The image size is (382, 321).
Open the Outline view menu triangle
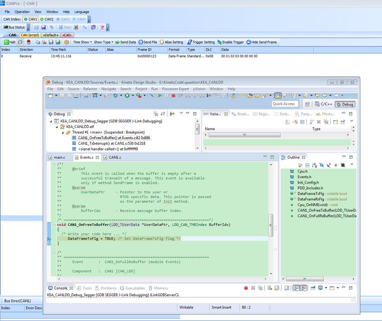(x=352, y=165)
